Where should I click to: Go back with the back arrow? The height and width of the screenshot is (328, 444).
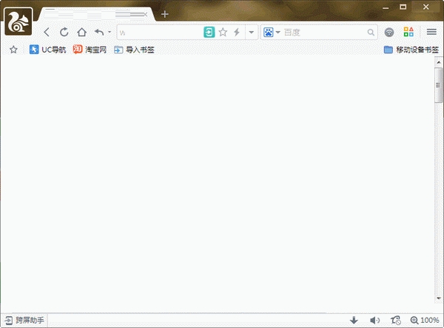point(47,33)
